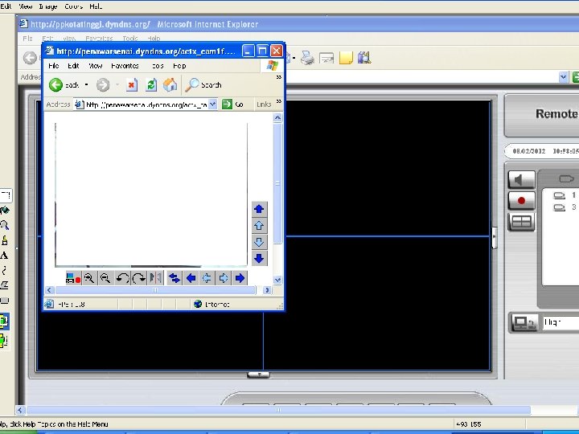Pan camera right with outlined arrow

[223, 278]
